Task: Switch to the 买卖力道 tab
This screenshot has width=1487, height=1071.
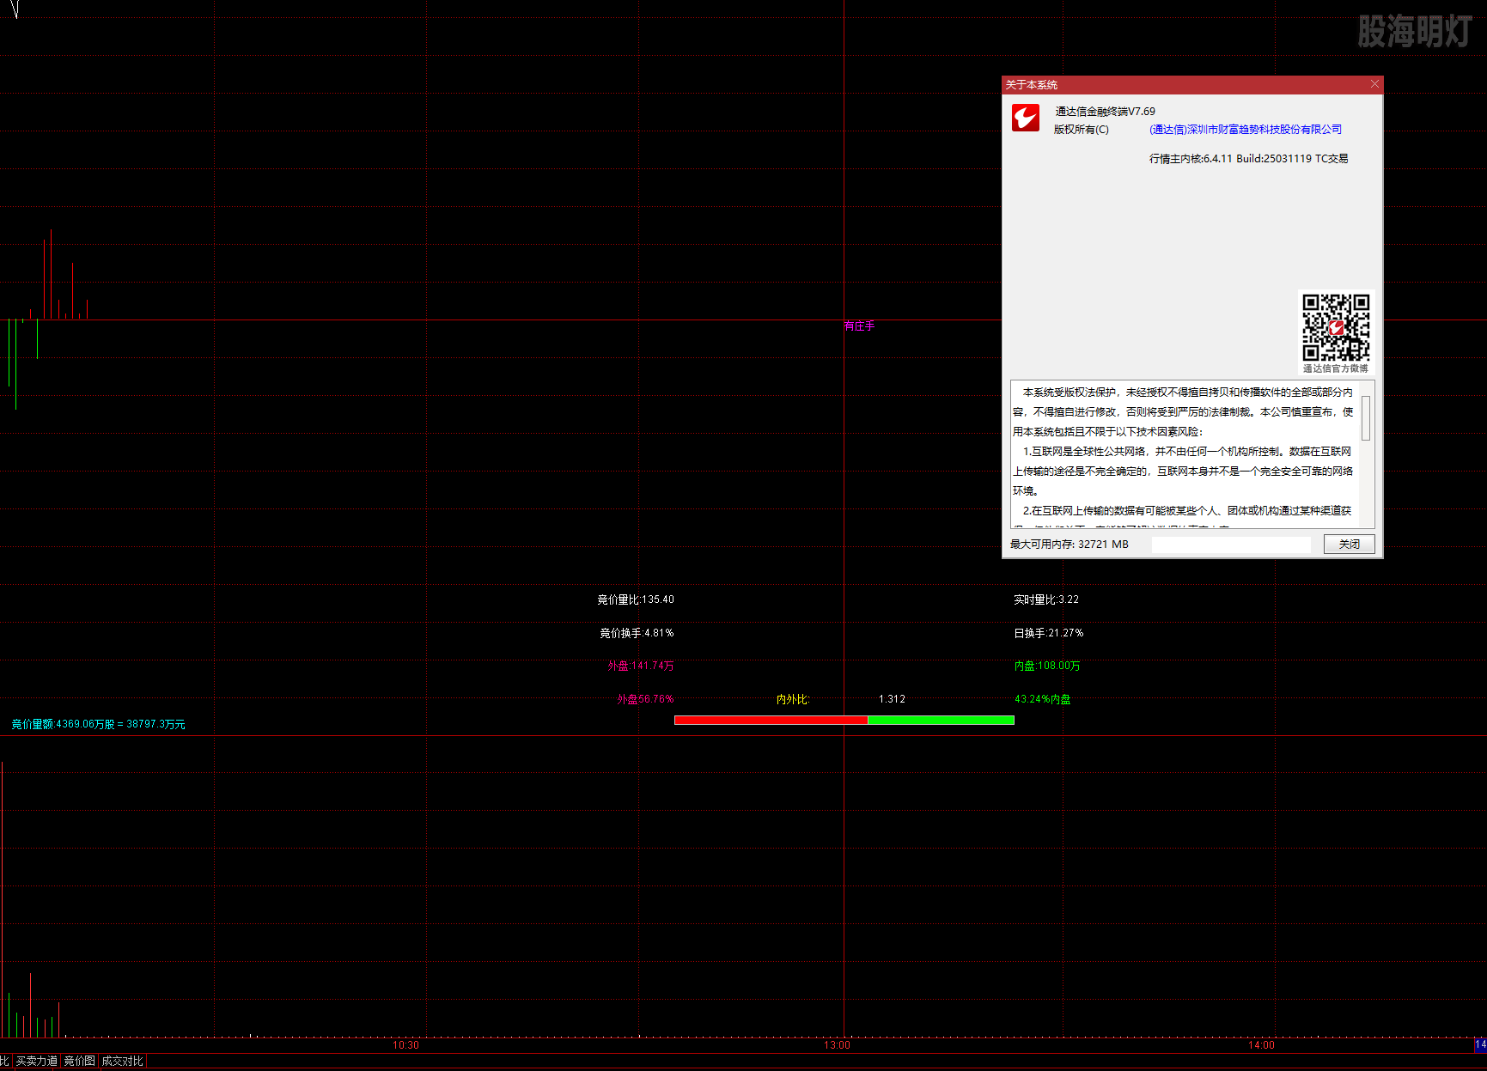Action: pyautogui.click(x=37, y=1062)
